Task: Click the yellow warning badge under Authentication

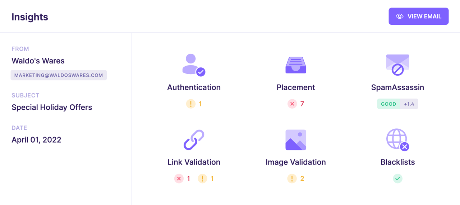Action: [191, 104]
